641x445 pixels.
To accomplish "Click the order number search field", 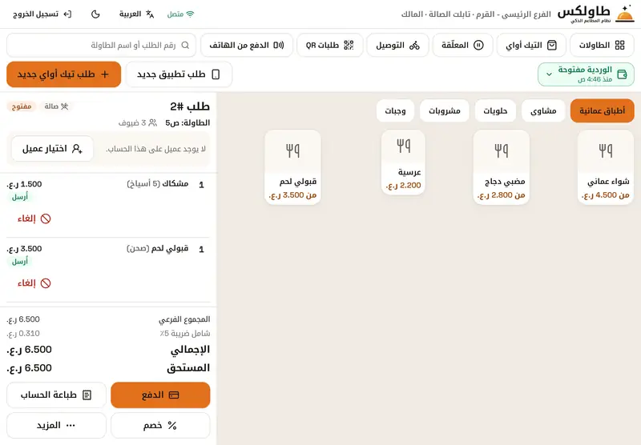I will (102, 45).
